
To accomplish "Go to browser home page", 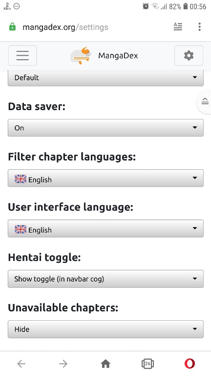I will click(x=105, y=364).
